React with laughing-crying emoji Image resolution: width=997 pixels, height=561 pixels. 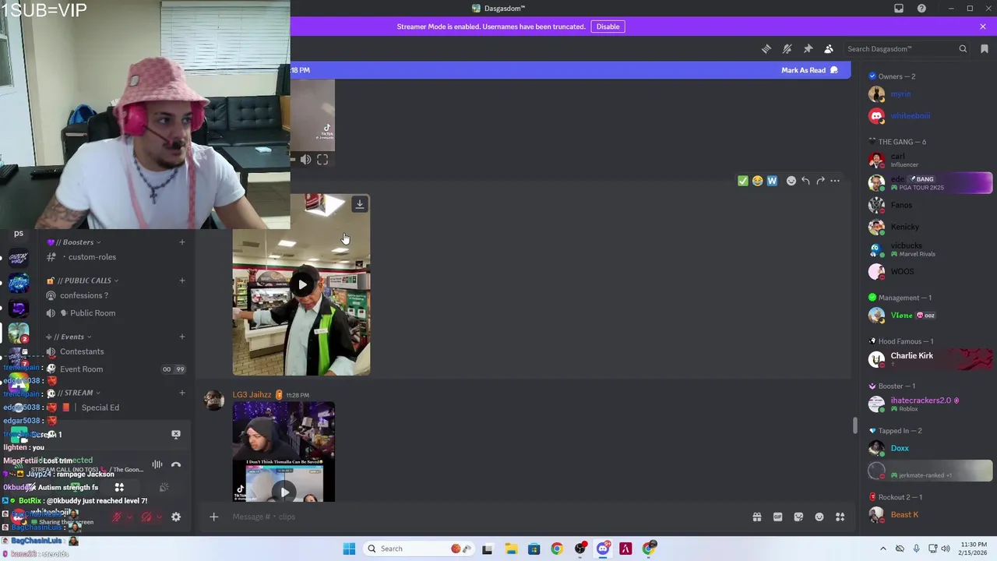click(757, 181)
